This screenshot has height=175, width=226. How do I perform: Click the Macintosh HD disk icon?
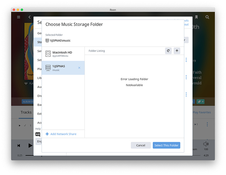[x=48, y=54]
